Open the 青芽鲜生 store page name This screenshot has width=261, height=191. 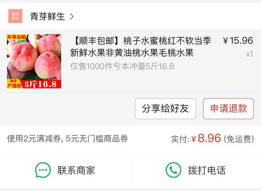pos(47,16)
